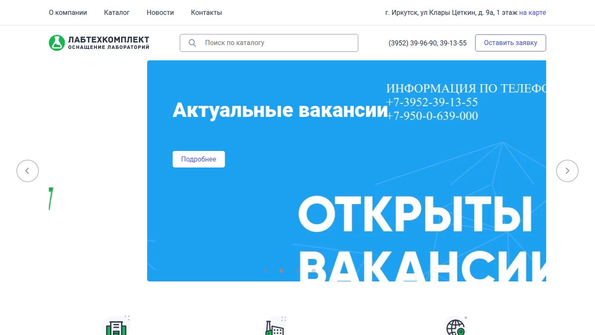
Task: Go to the Новости page
Action: [160, 13]
